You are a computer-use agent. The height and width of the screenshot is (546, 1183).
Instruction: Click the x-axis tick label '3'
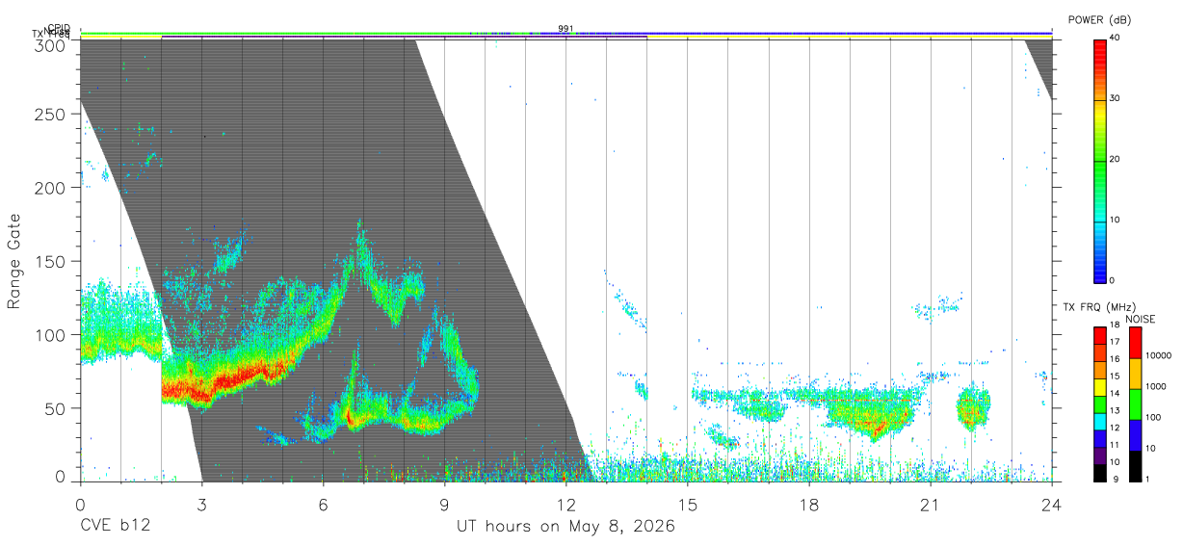(x=201, y=505)
